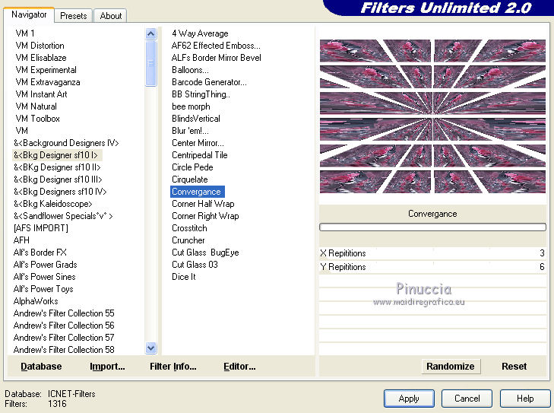Choose Center Mirror... filter

pyautogui.click(x=198, y=143)
